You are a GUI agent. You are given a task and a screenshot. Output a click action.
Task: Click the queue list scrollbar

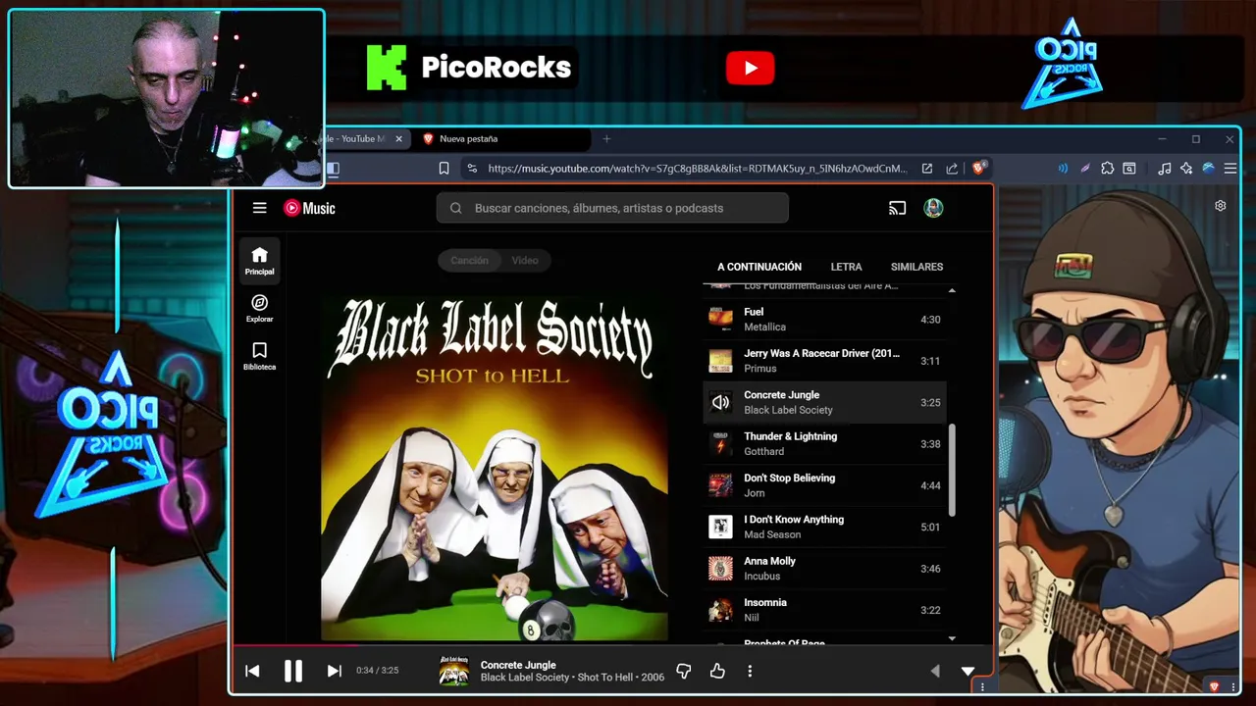(x=952, y=470)
